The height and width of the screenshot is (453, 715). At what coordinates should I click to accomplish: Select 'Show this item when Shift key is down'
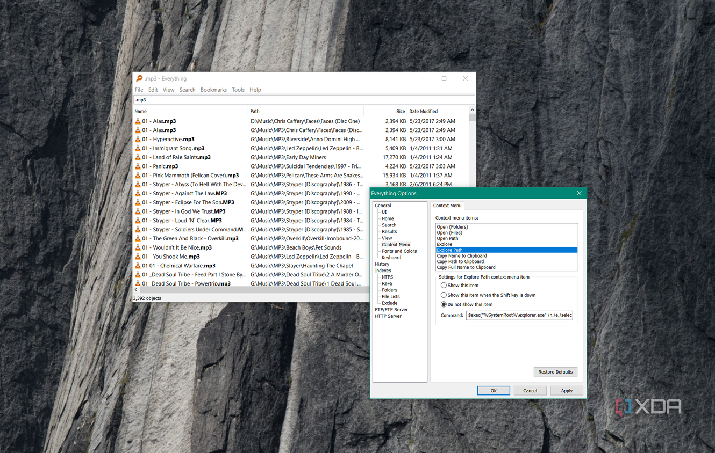click(x=444, y=295)
